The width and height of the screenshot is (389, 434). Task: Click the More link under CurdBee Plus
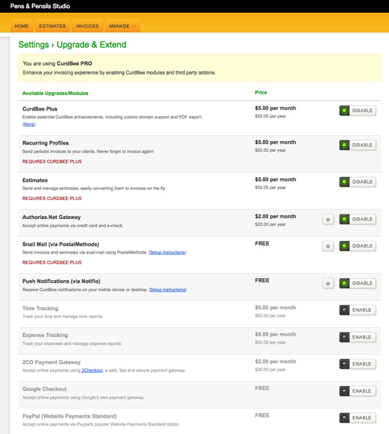(28, 125)
